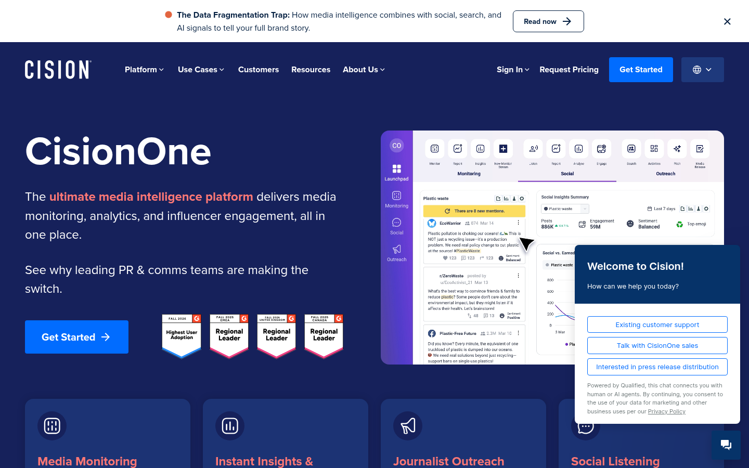Screen dimensions: 749x468
Task: Expand the Platform menu
Action: click(x=144, y=70)
